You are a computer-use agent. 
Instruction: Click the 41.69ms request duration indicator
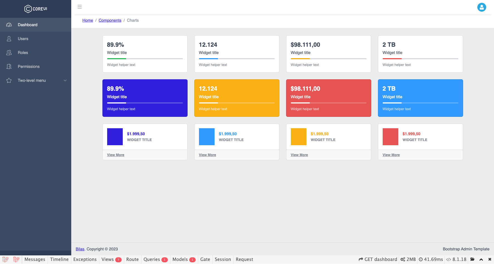click(x=431, y=259)
